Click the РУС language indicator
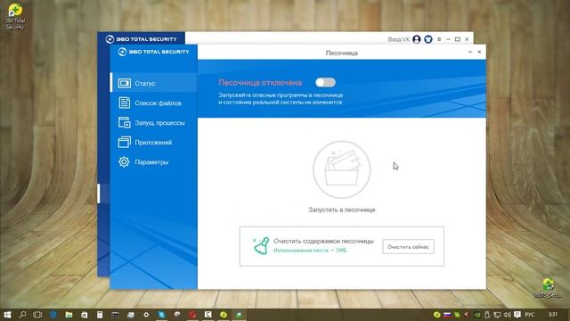Image resolution: width=570 pixels, height=321 pixels. [x=530, y=315]
